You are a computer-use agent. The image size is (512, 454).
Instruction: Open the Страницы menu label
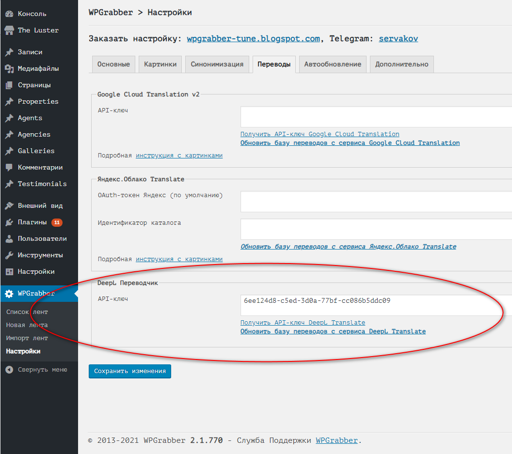34,85
